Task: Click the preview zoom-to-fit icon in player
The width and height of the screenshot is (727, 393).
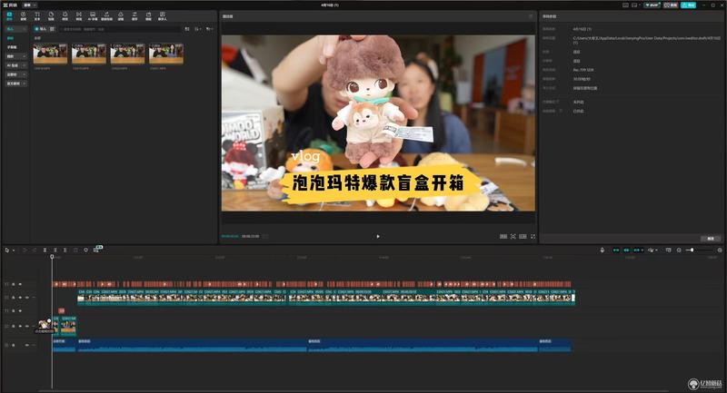Action: (x=513, y=237)
